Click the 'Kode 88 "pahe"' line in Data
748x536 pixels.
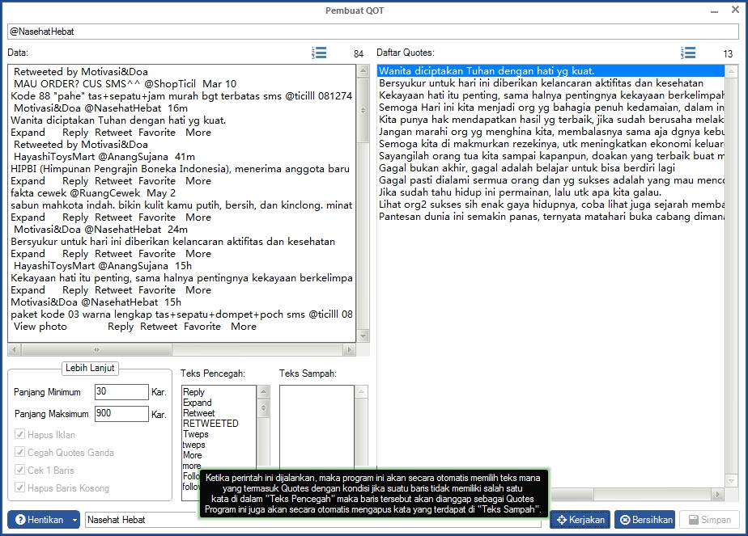coord(181,95)
